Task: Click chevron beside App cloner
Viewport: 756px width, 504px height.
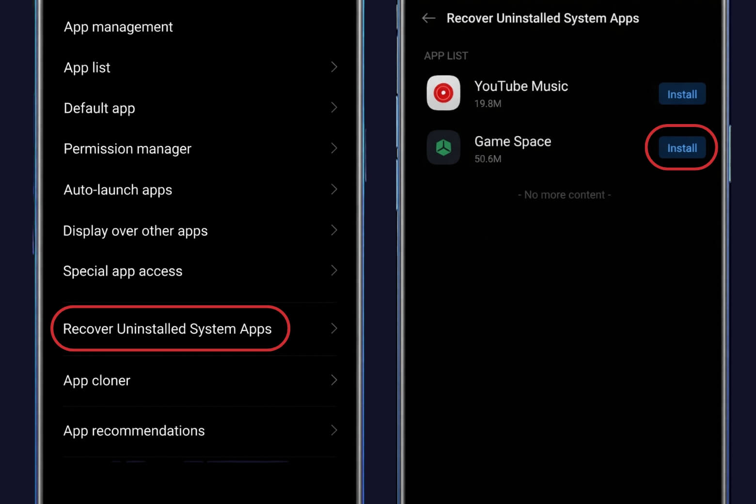Action: click(334, 380)
